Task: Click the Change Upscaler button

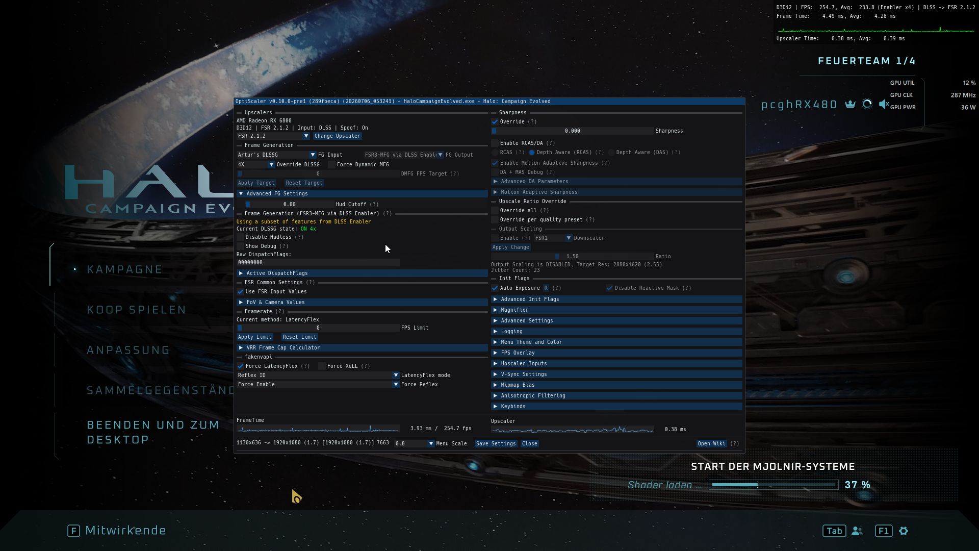Action: click(x=337, y=136)
